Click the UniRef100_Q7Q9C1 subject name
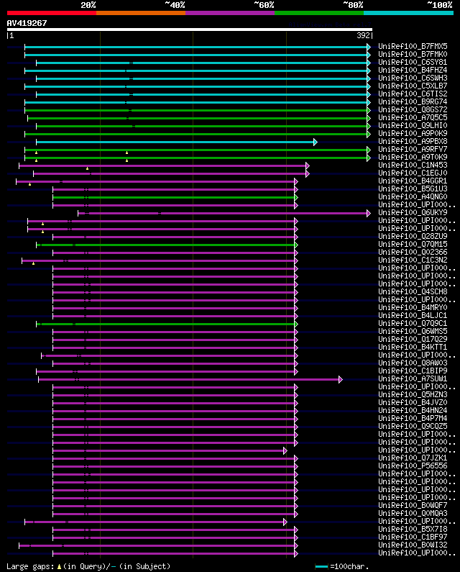 point(413,324)
